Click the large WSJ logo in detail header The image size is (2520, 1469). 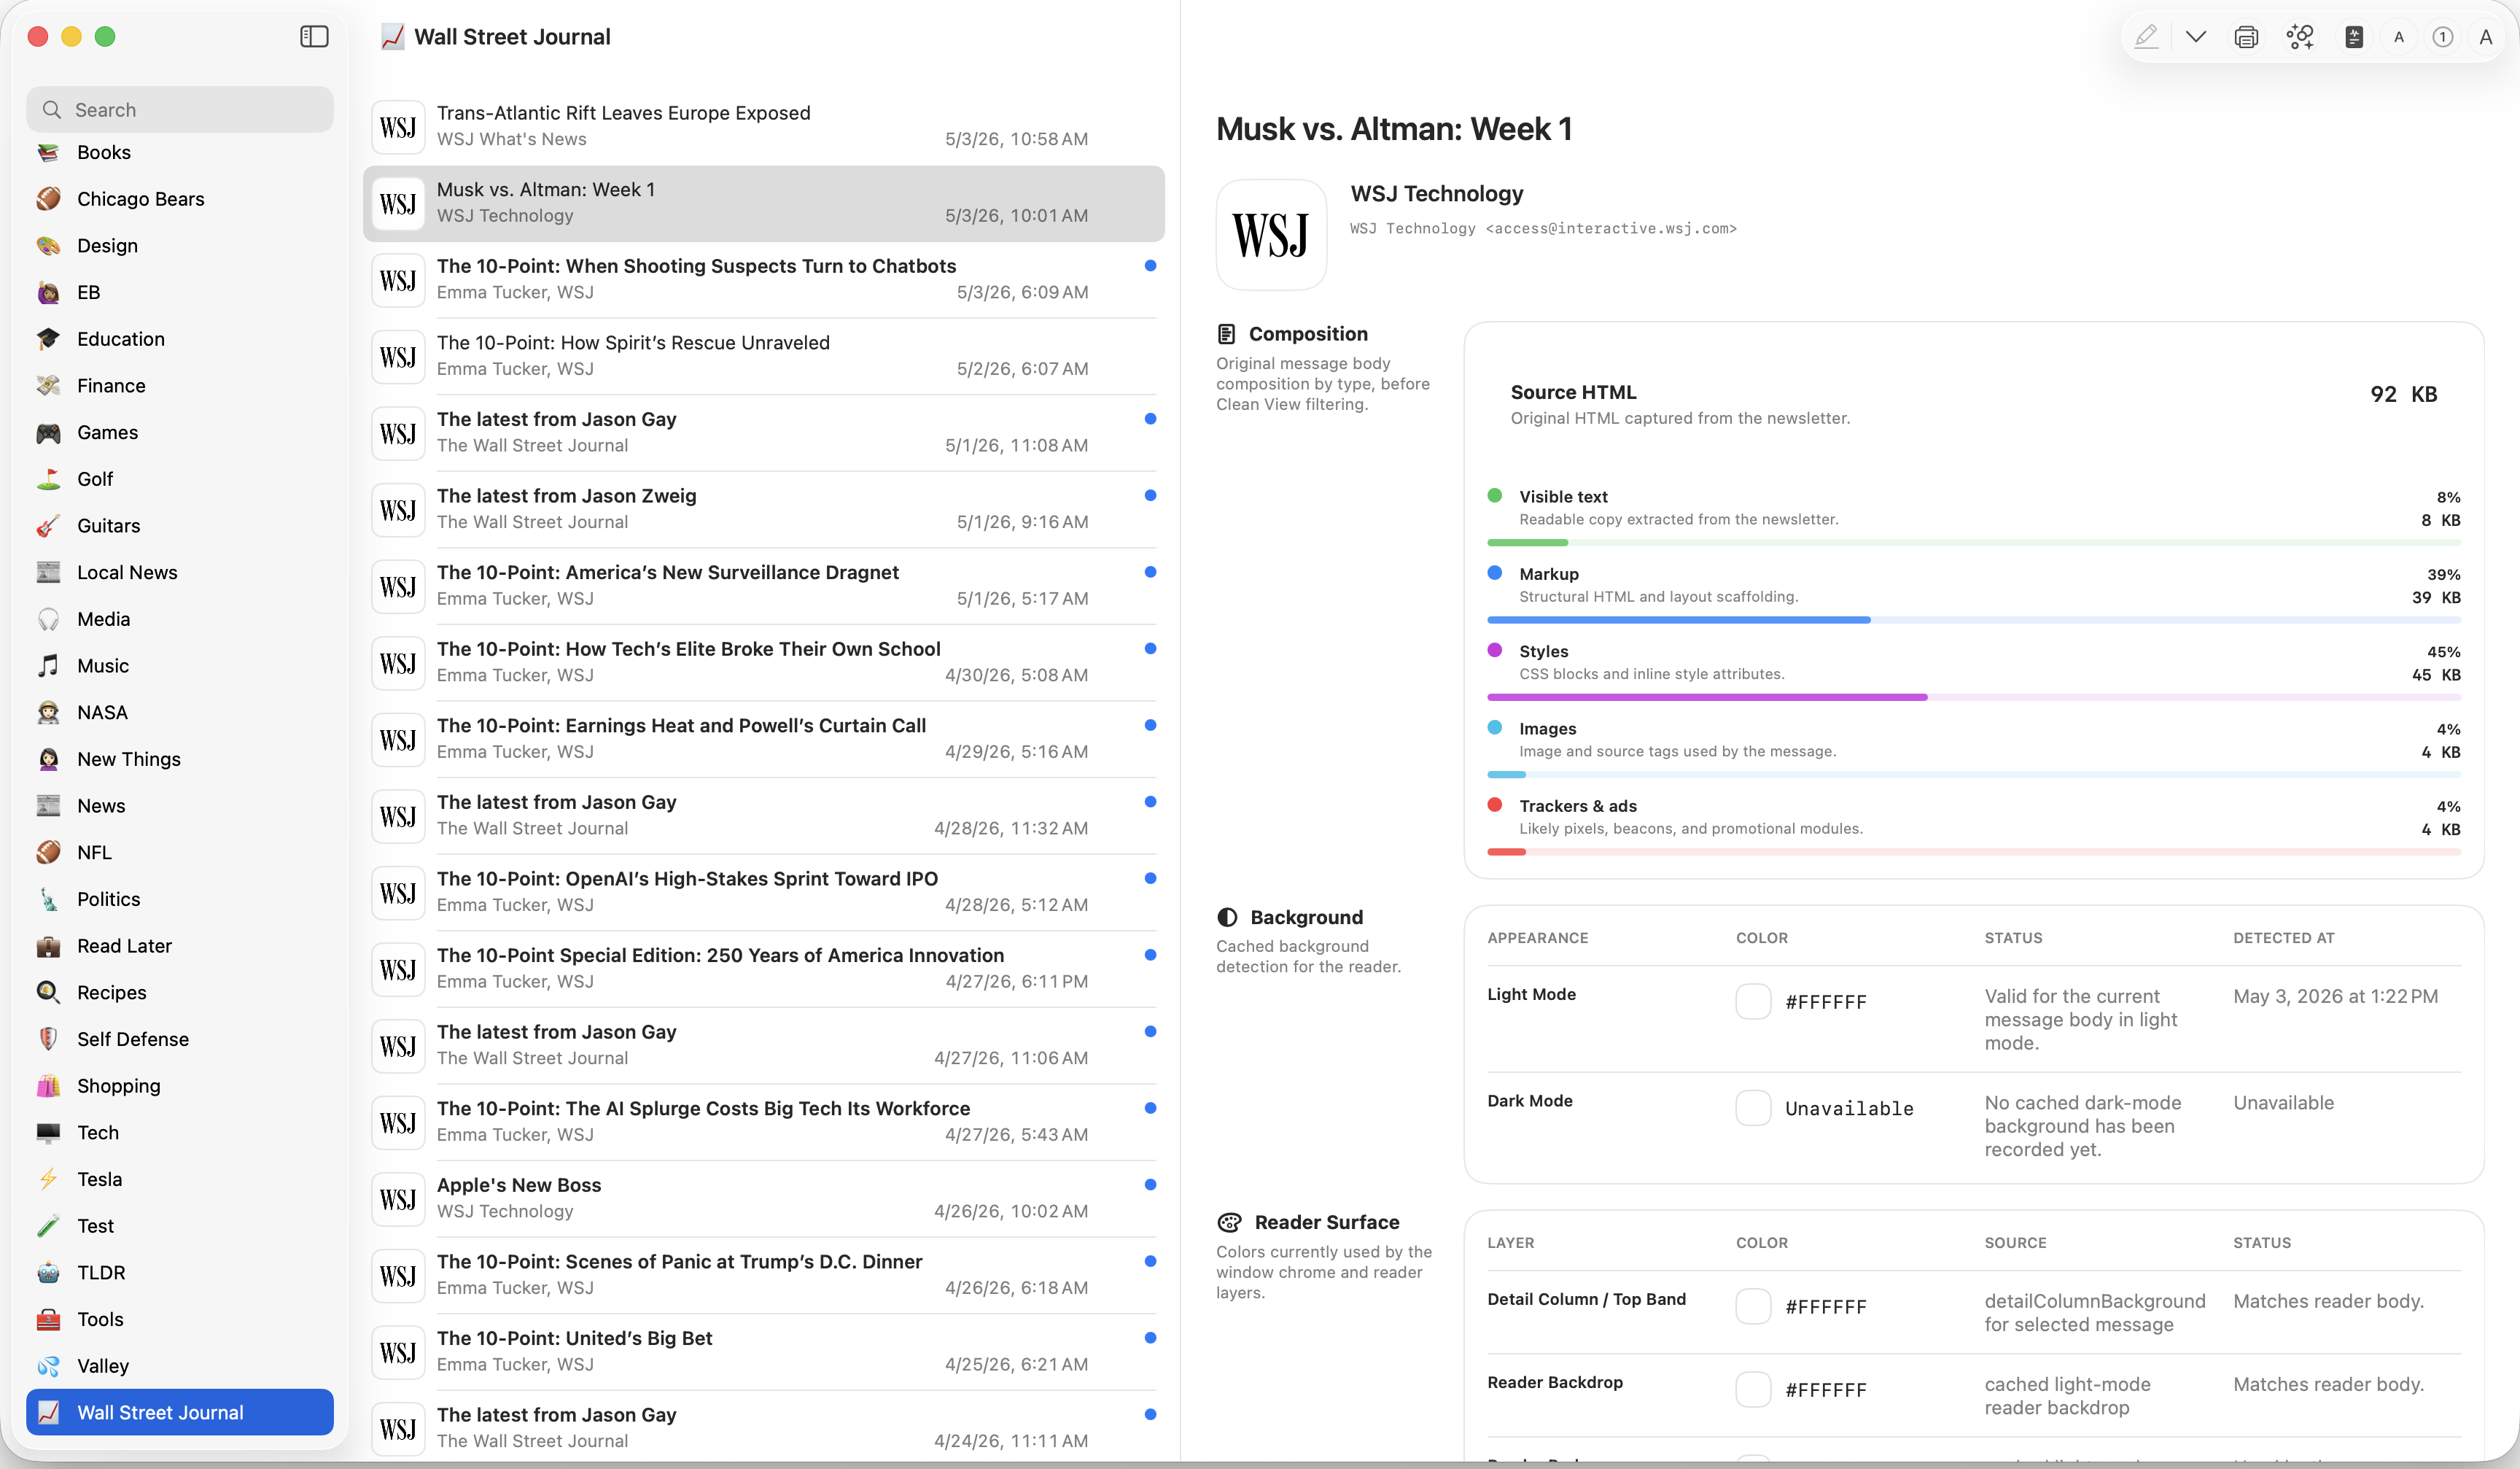click(x=1271, y=235)
